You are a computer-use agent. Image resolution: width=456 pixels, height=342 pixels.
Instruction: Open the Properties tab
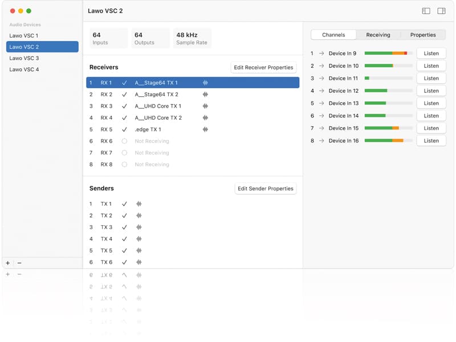(x=423, y=35)
